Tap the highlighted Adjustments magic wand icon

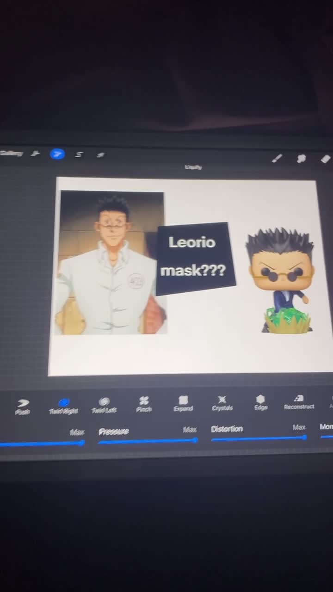[57, 154]
